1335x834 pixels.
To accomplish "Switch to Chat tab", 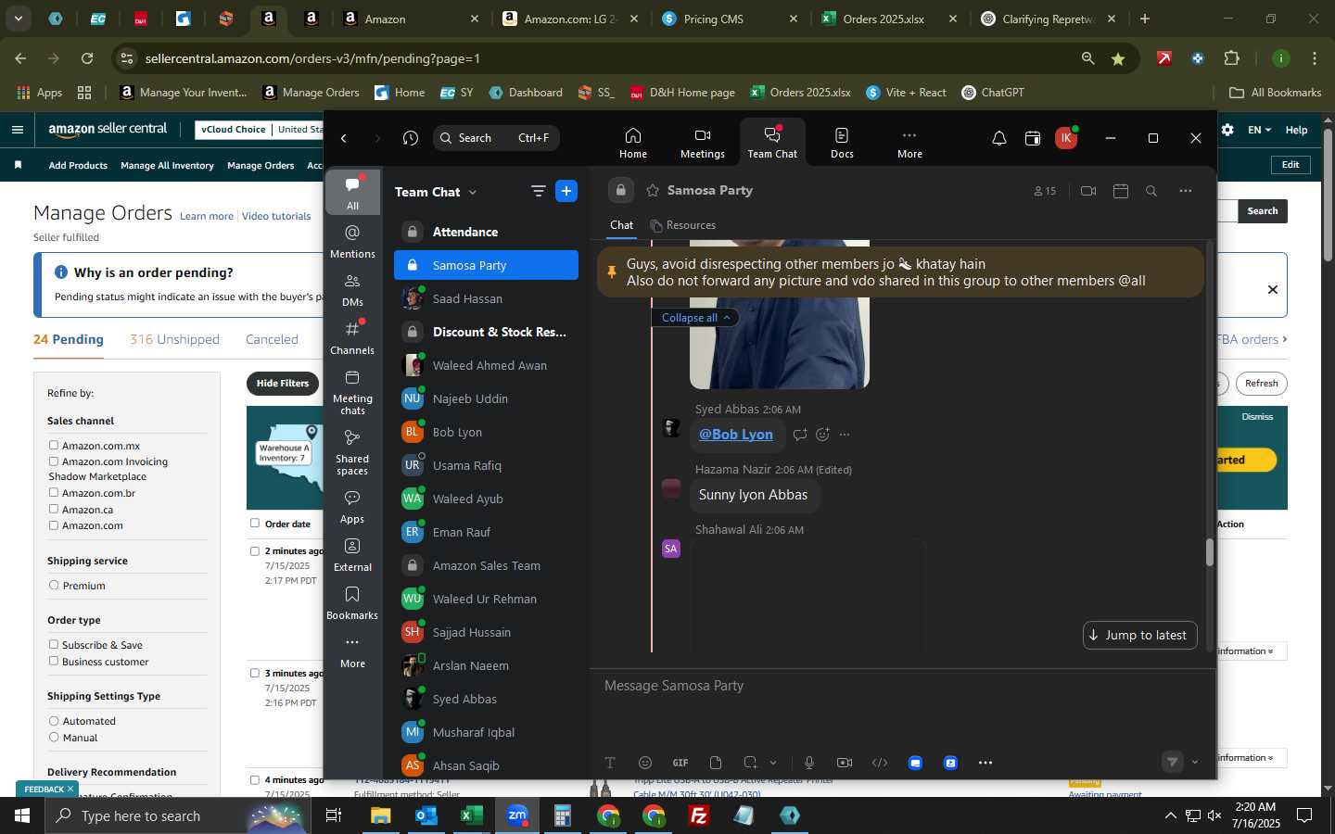I will pyautogui.click(x=621, y=225).
